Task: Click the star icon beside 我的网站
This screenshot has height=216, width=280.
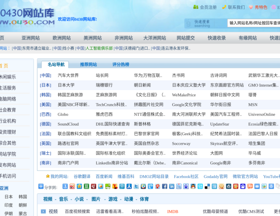Action: pyautogui.click(x=47, y=176)
